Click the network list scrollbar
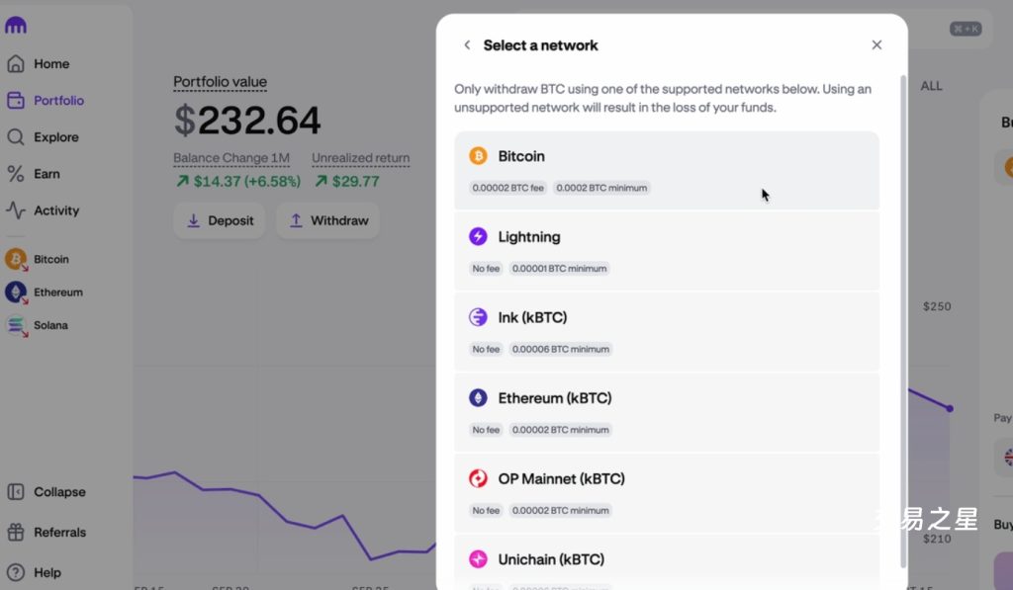This screenshot has width=1013, height=590. click(x=902, y=316)
